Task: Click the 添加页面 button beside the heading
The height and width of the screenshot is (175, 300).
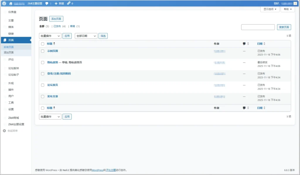Action: tap(56, 19)
